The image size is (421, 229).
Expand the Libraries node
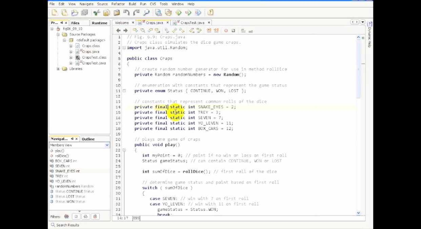[x=58, y=69]
